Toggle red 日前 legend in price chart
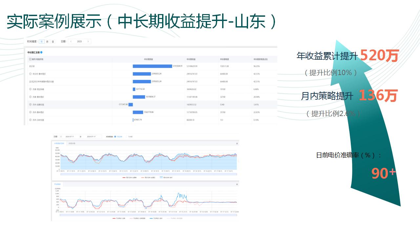420x236 pixels. point(119,218)
